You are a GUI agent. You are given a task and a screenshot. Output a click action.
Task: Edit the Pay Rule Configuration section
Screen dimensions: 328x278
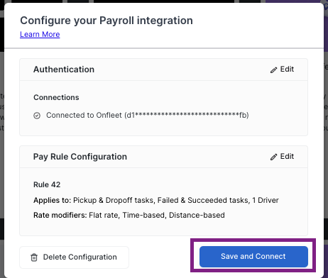point(282,157)
